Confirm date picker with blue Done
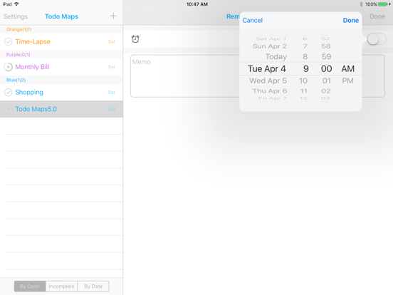Viewport: 393px width, 295px height. pyautogui.click(x=351, y=21)
